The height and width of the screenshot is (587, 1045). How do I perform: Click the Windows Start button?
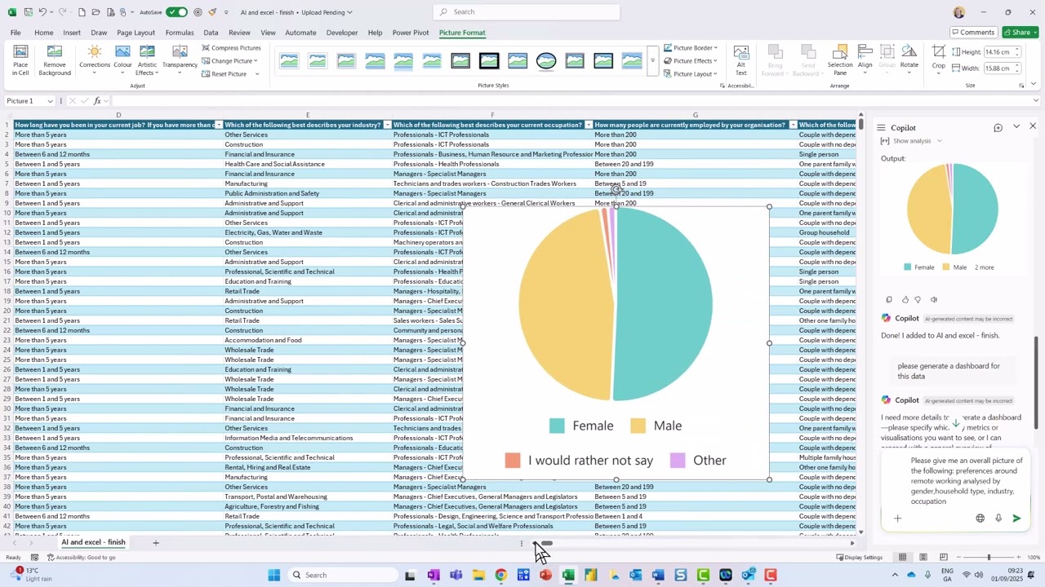coord(274,576)
